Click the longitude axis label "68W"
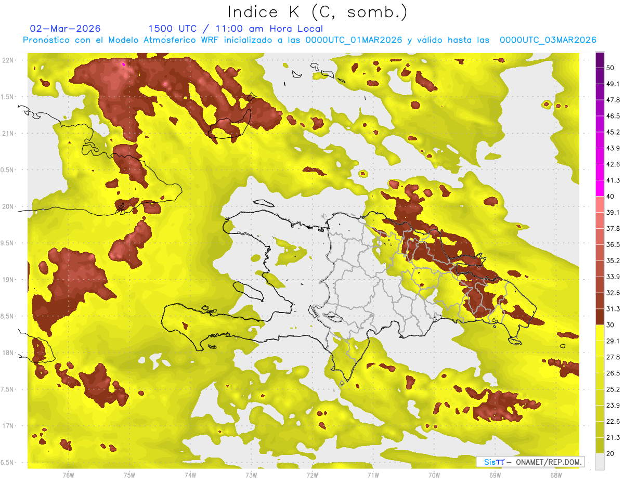 pos(555,475)
